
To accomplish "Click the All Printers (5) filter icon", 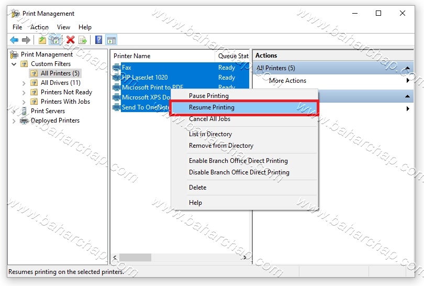I will 34,73.
